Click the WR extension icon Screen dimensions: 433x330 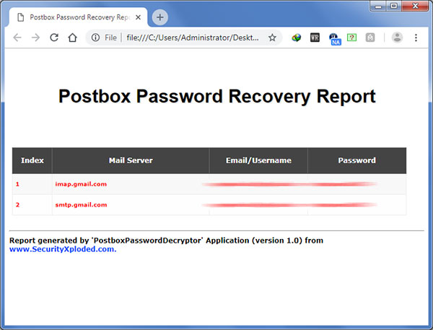click(315, 38)
